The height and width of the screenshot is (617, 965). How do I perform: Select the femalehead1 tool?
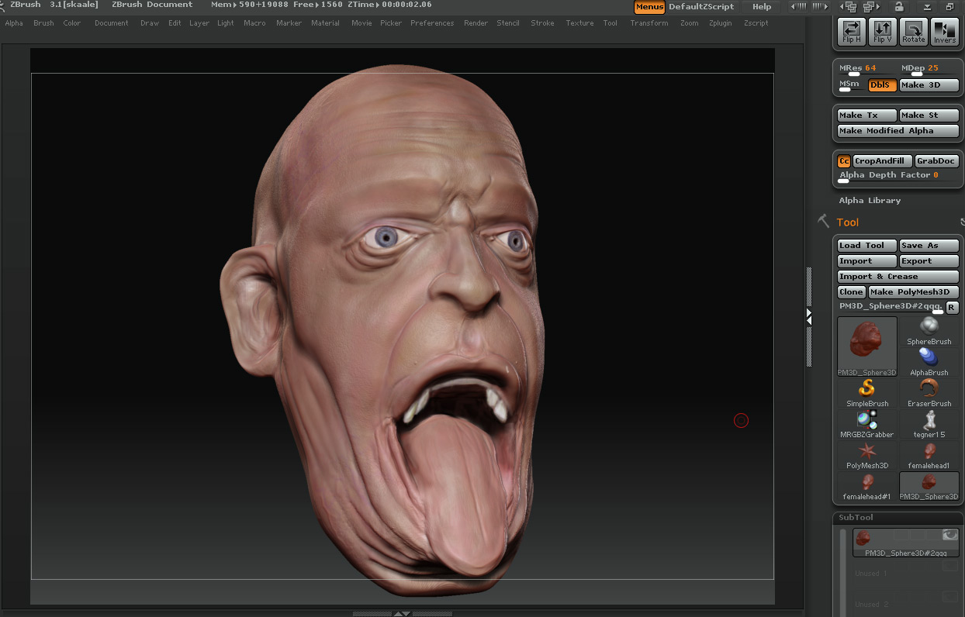(929, 455)
